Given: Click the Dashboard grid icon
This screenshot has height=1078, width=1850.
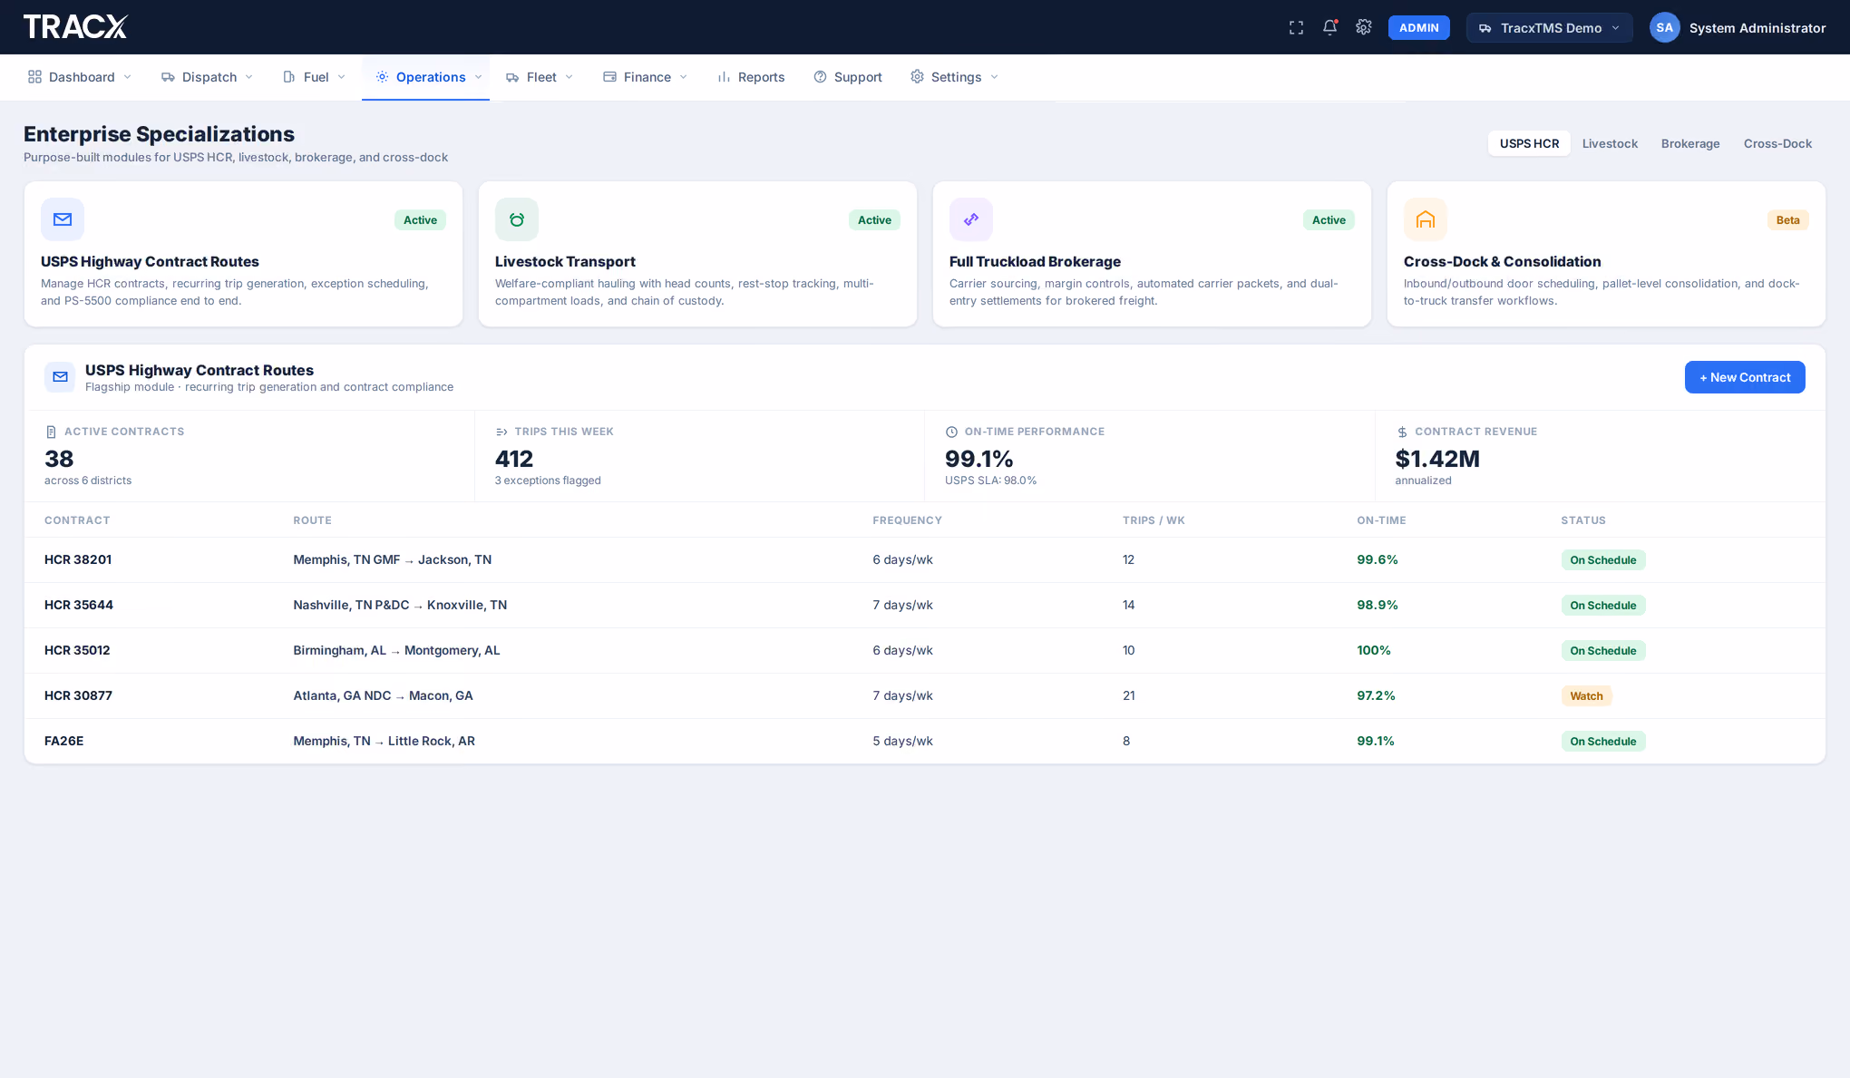Looking at the screenshot, I should 34,77.
